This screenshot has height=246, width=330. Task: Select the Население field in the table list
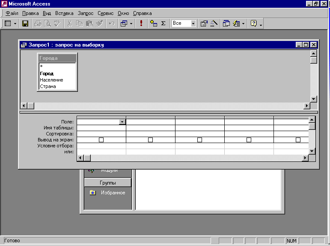(x=57, y=80)
